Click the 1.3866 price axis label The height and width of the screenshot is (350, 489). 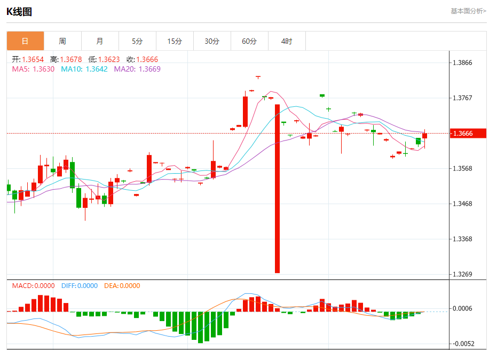pyautogui.click(x=462, y=63)
